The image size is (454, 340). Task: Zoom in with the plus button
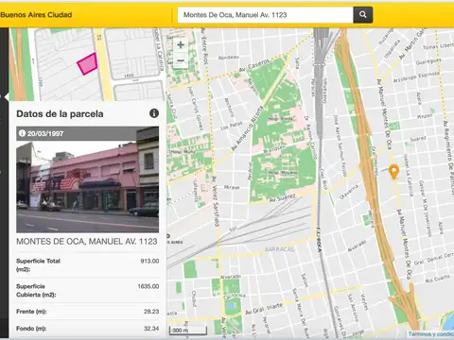181,45
